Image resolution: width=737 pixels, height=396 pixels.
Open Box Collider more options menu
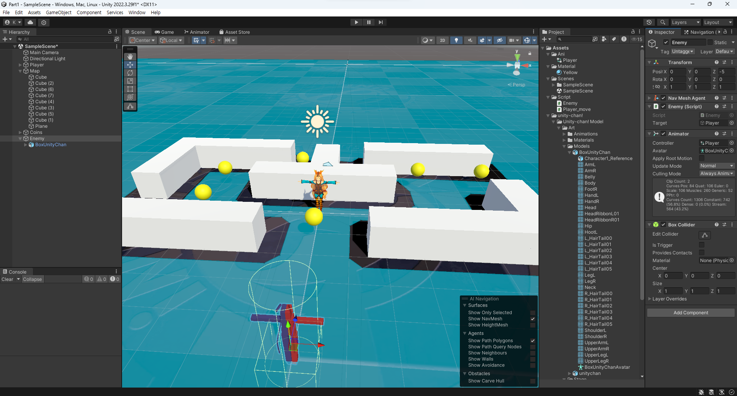732,224
